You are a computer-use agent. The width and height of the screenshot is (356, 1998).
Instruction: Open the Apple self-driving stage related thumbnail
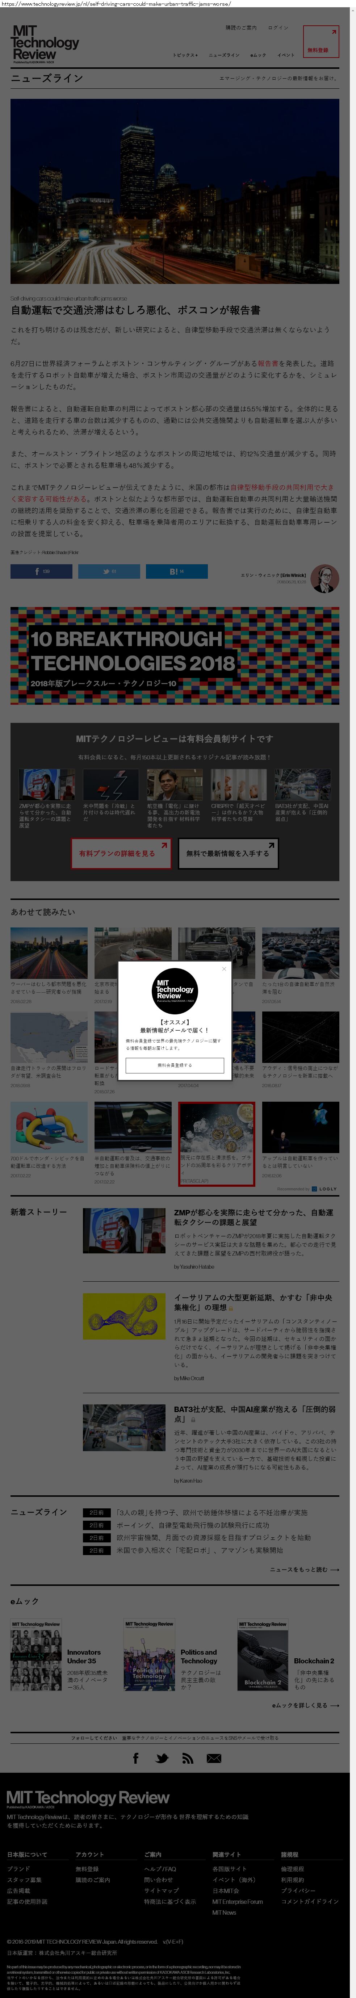(300, 1128)
